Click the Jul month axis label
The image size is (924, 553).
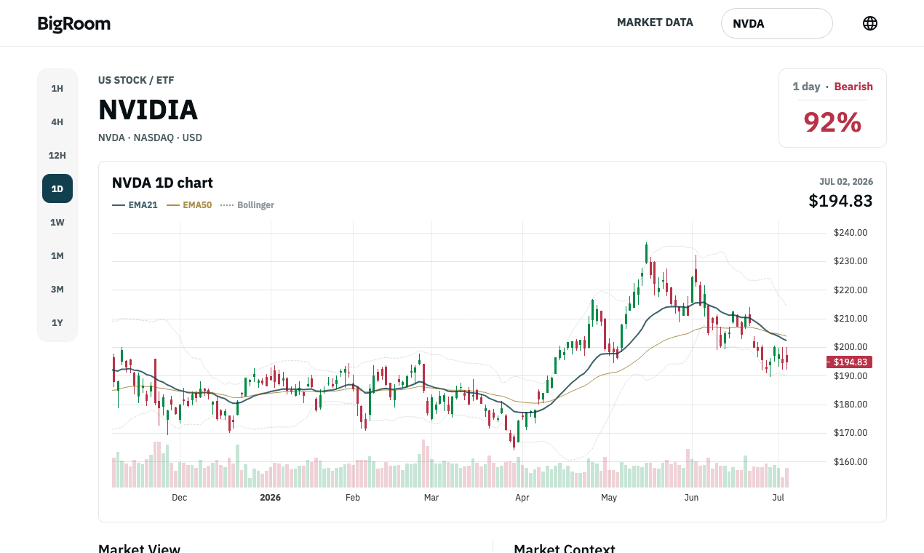point(778,498)
